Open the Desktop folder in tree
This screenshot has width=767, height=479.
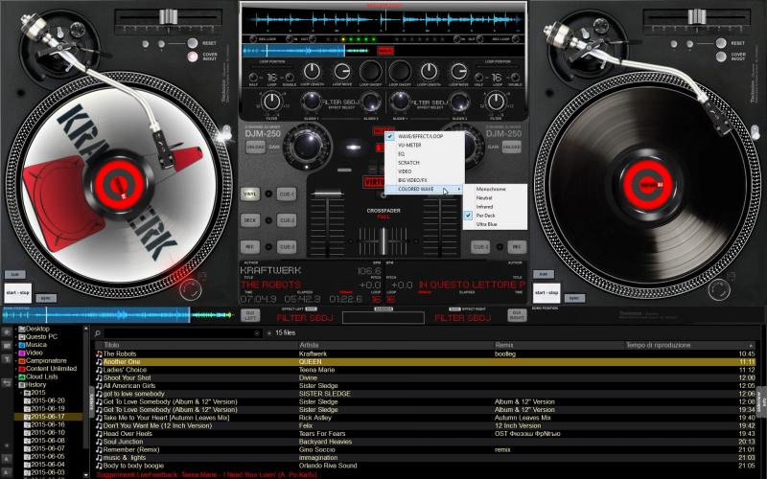point(37,329)
